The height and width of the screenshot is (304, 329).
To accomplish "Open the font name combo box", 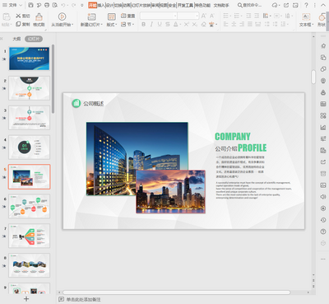I will [x=159, y=16].
